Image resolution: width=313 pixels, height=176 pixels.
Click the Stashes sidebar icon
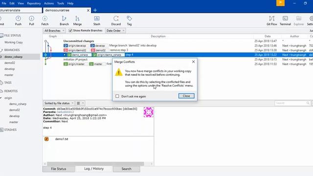point(1,130)
